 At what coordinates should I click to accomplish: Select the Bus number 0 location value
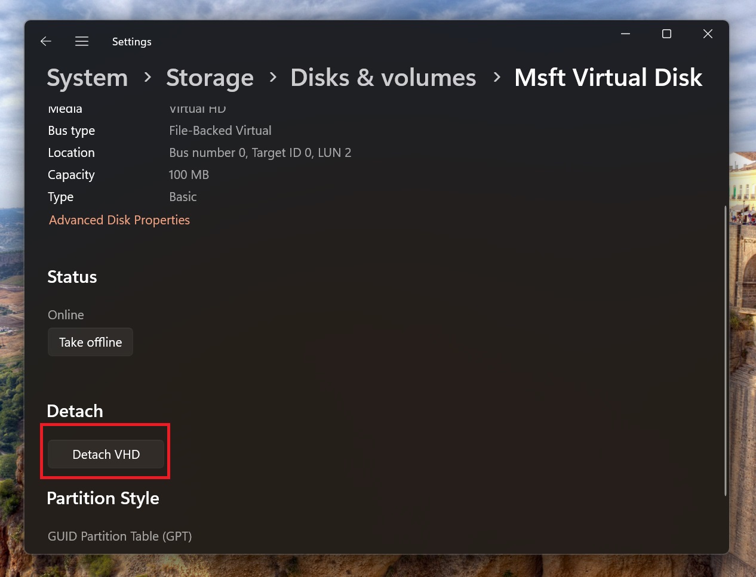point(260,153)
